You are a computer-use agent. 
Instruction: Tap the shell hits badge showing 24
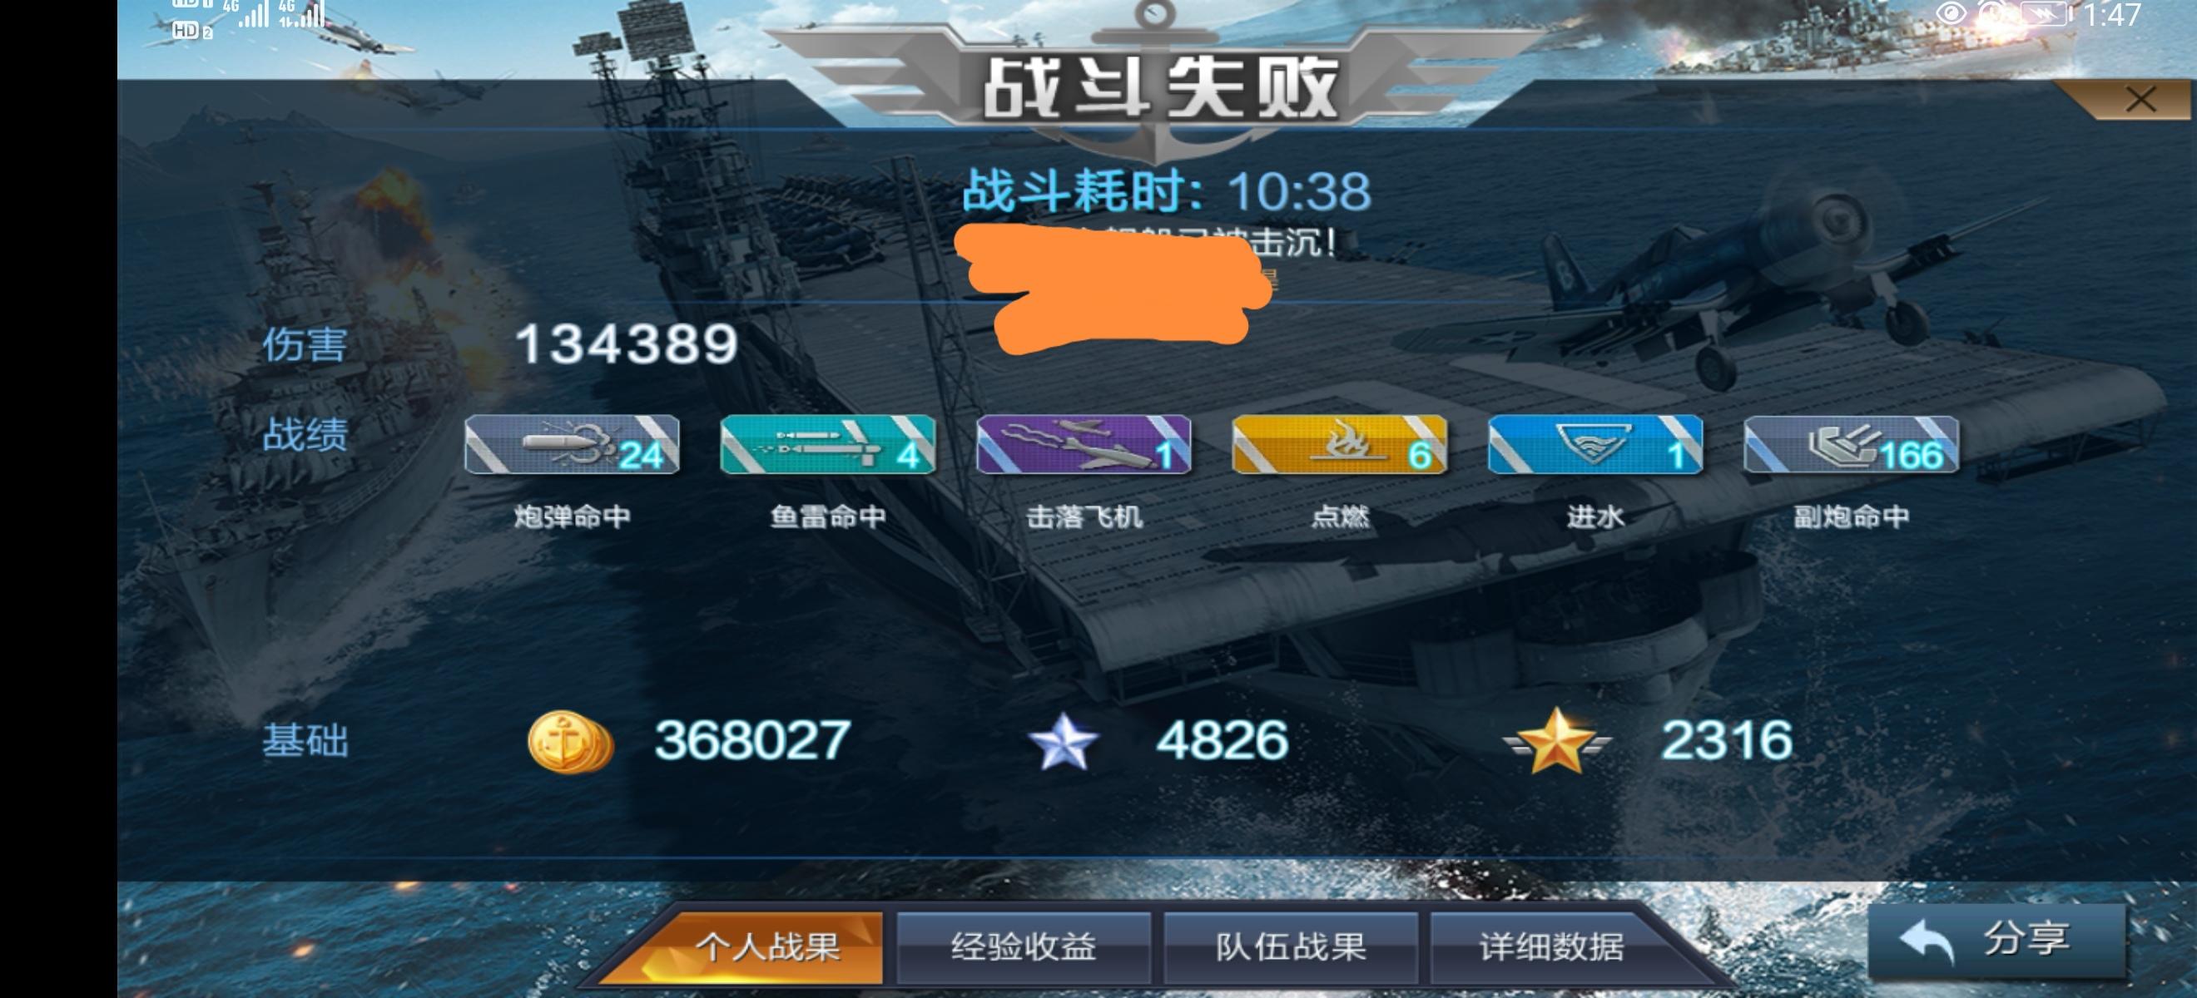point(572,444)
